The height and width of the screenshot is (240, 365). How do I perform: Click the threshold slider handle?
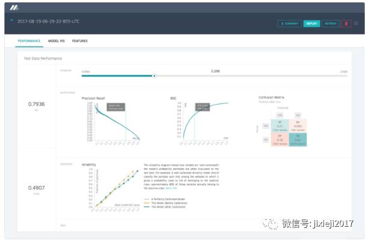pos(154,76)
